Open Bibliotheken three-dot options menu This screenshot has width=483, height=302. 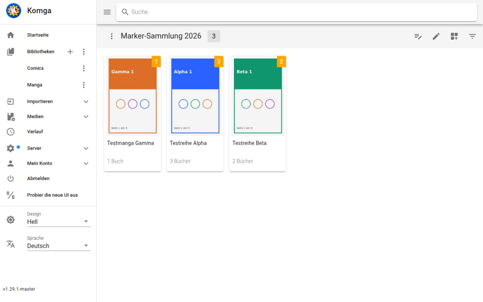pos(84,52)
